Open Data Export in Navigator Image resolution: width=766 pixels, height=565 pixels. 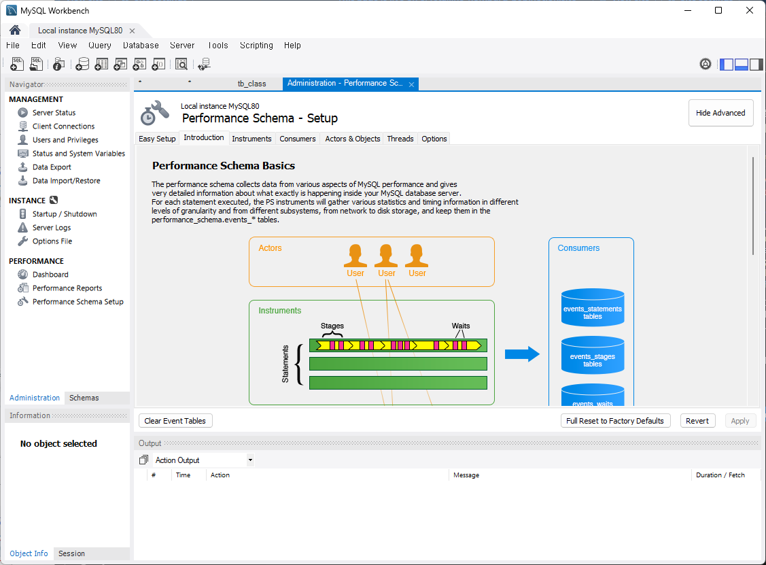pos(52,167)
